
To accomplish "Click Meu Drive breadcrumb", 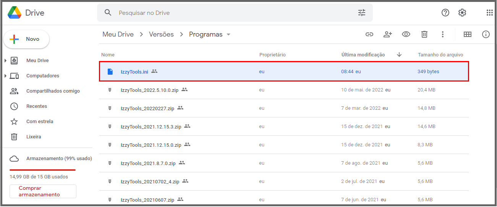I will pos(118,34).
